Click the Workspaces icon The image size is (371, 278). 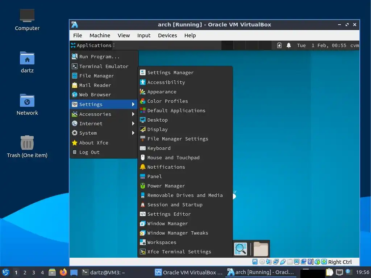point(143,243)
